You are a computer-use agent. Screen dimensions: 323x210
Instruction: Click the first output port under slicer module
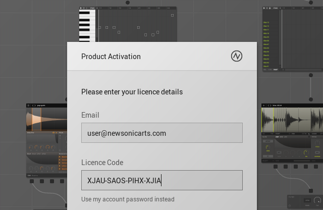point(276,167)
